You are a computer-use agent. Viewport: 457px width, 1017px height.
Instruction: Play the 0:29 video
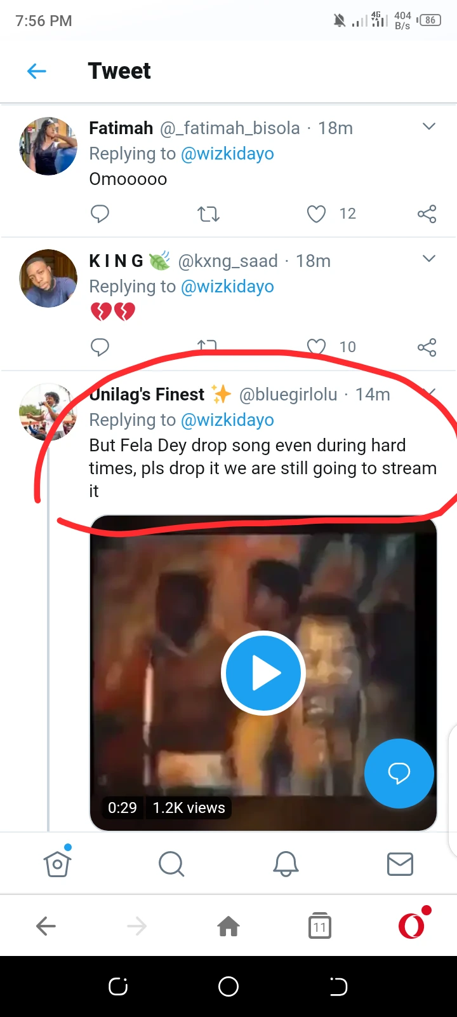click(263, 673)
